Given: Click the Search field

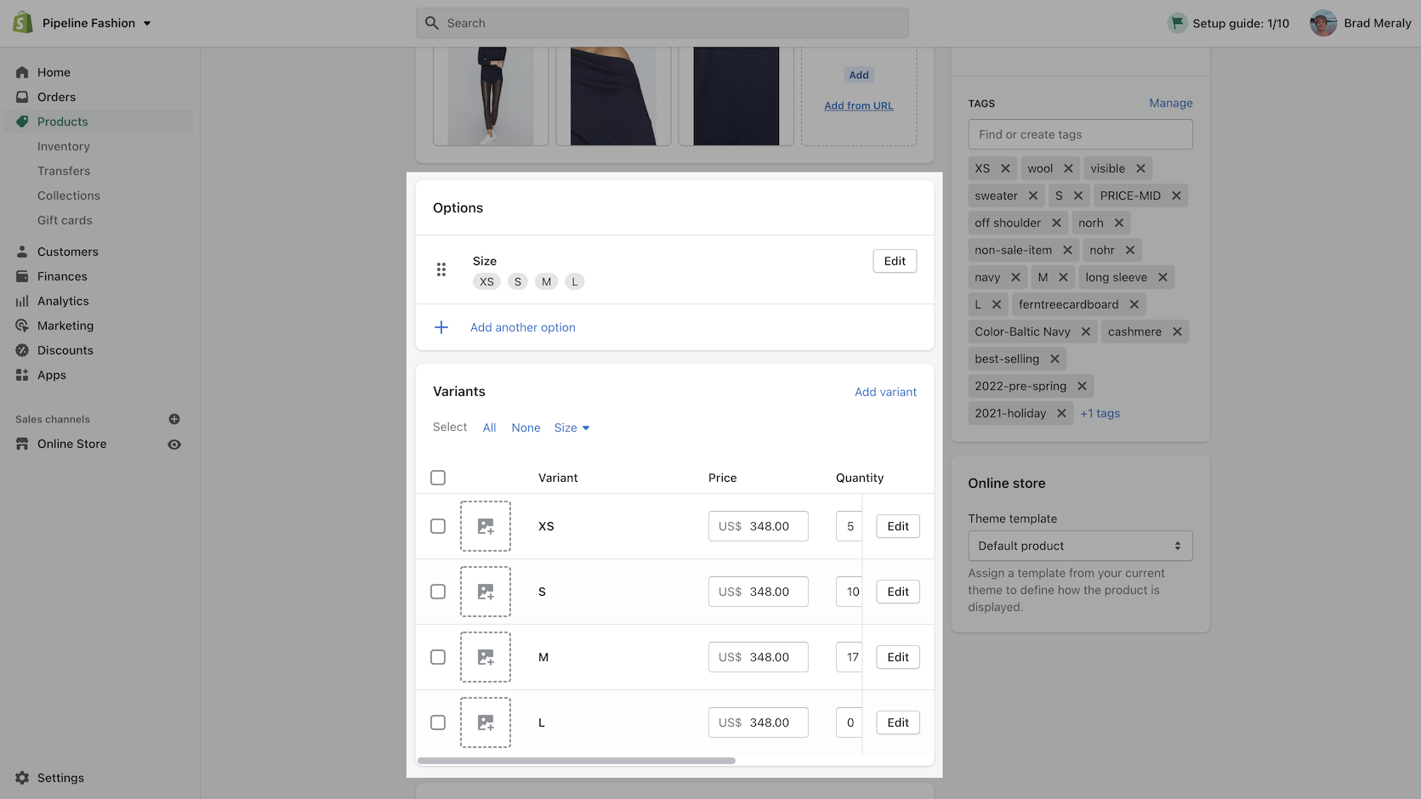Looking at the screenshot, I should 662,23.
